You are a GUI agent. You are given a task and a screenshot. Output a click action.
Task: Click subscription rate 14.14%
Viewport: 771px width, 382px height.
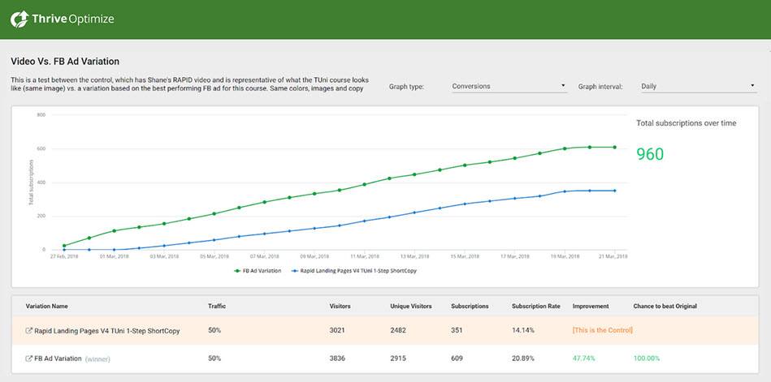pos(523,330)
